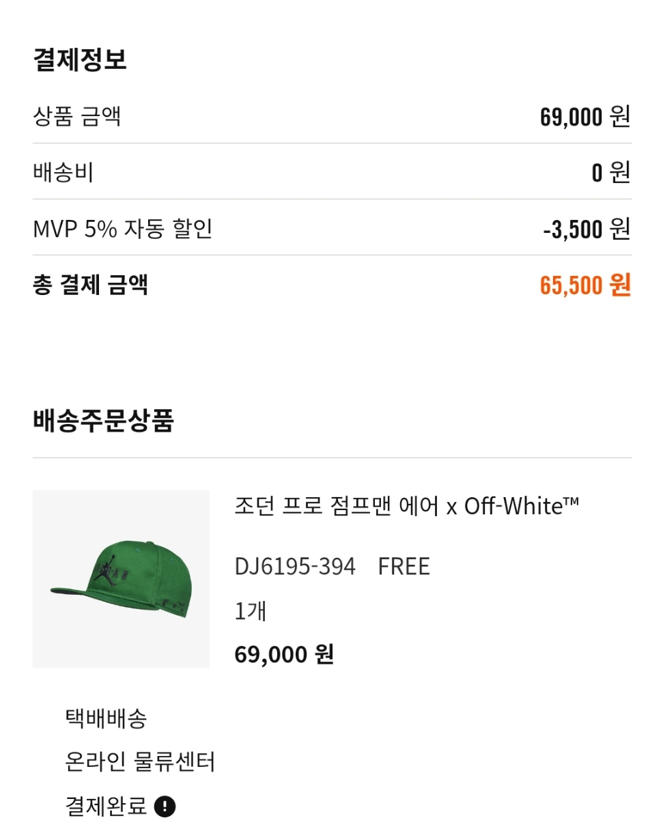Click the 배송주문상품 section heading
The height and width of the screenshot is (829, 663).
tap(103, 421)
